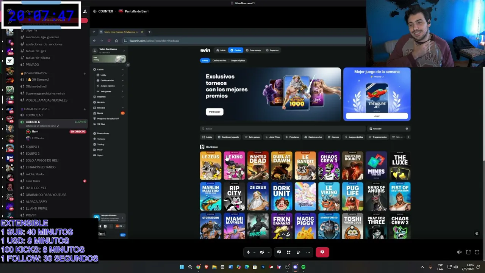Open the browser tab list dropdown
This screenshot has height=273, width=485.
click(x=94, y=32)
